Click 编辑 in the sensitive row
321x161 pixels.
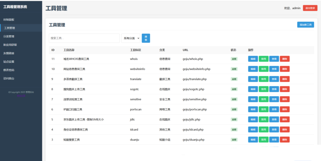pos(253,99)
